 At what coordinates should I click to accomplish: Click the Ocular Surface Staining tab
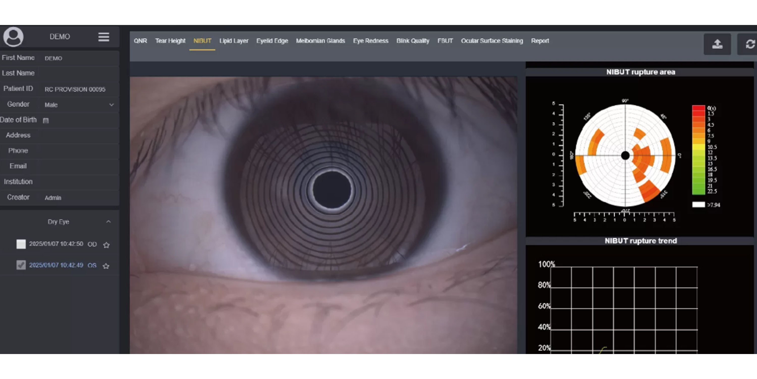(x=492, y=41)
